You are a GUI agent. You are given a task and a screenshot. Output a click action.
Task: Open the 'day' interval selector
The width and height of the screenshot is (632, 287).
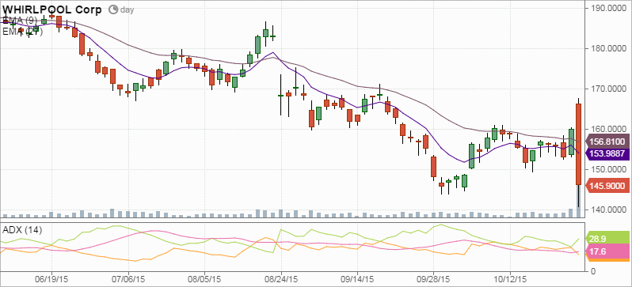127,10
